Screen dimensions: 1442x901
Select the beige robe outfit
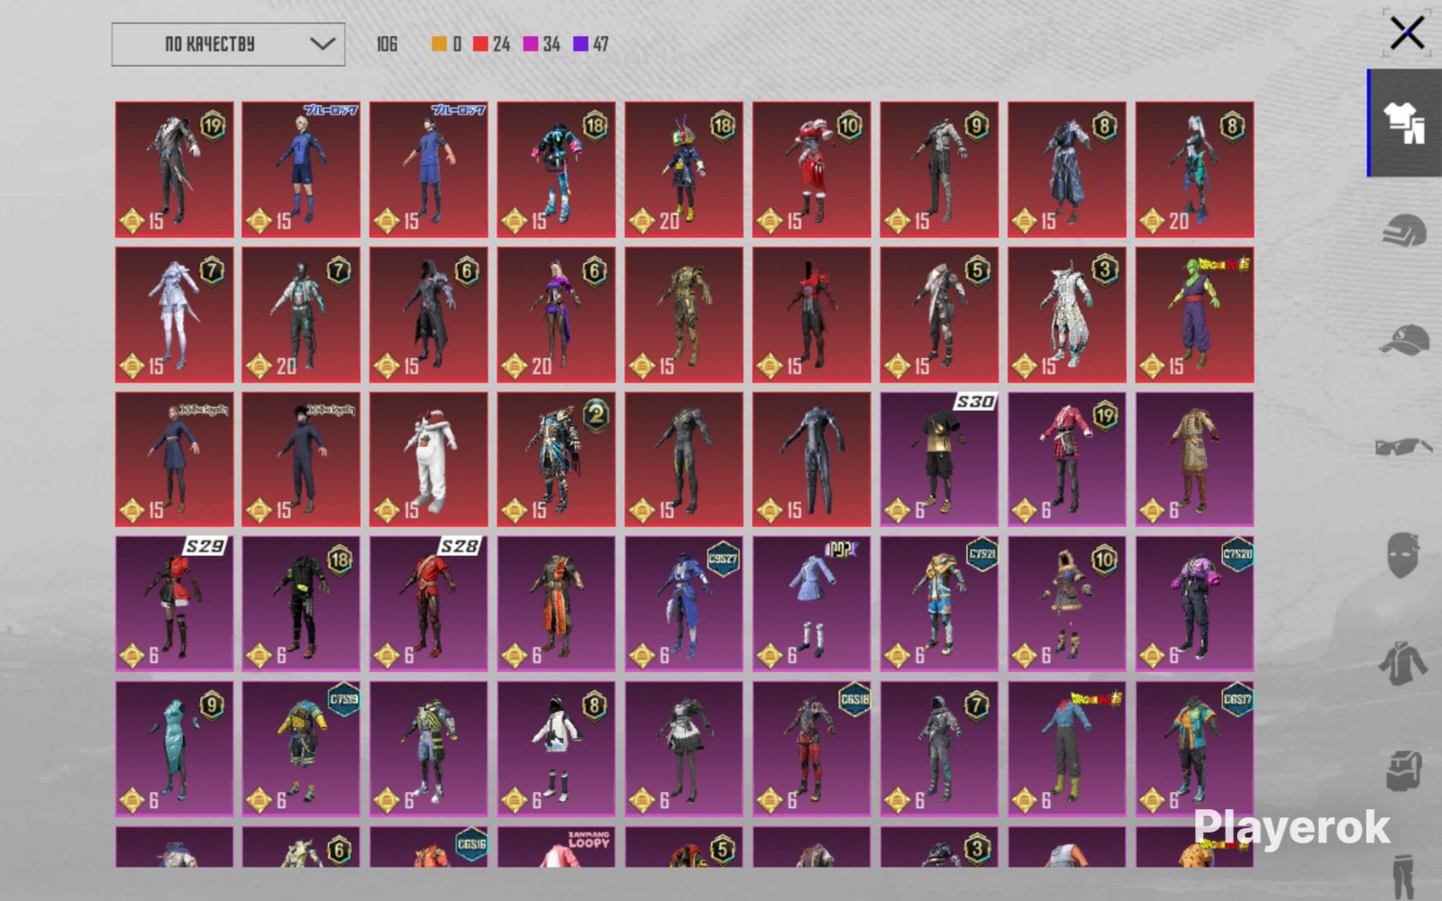coord(1194,459)
